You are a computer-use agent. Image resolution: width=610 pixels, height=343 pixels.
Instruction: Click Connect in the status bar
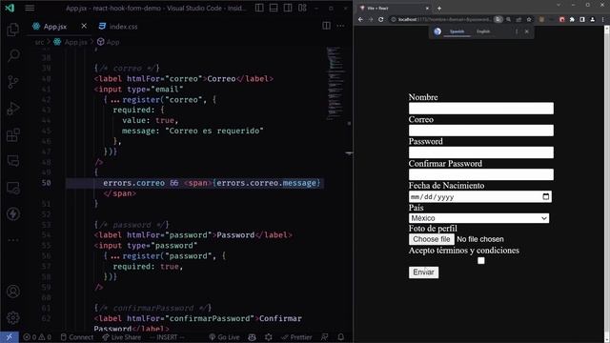point(76,337)
